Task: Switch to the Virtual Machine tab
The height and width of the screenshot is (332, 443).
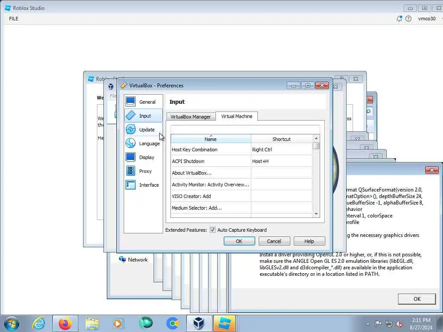Action: coord(237,116)
